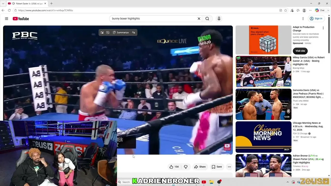Run search with magnifier button
This screenshot has width=331, height=186.
click(x=207, y=19)
